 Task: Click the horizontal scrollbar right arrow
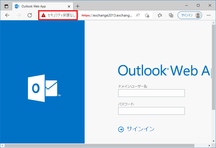[209, 145]
